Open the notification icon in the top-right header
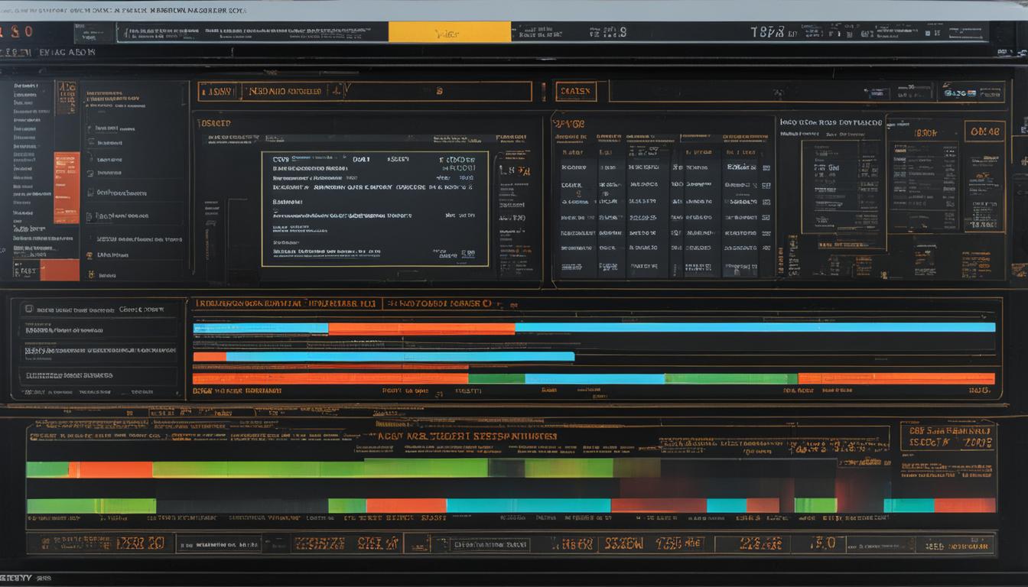This screenshot has height=587, width=1028. [x=928, y=32]
